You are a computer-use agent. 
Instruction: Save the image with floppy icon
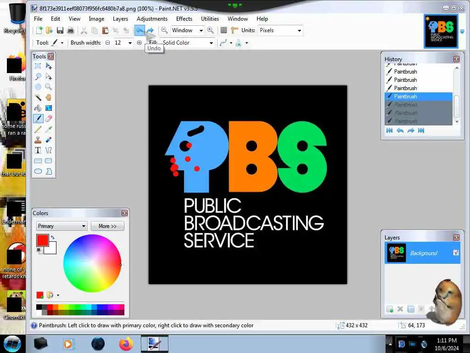[x=60, y=30]
